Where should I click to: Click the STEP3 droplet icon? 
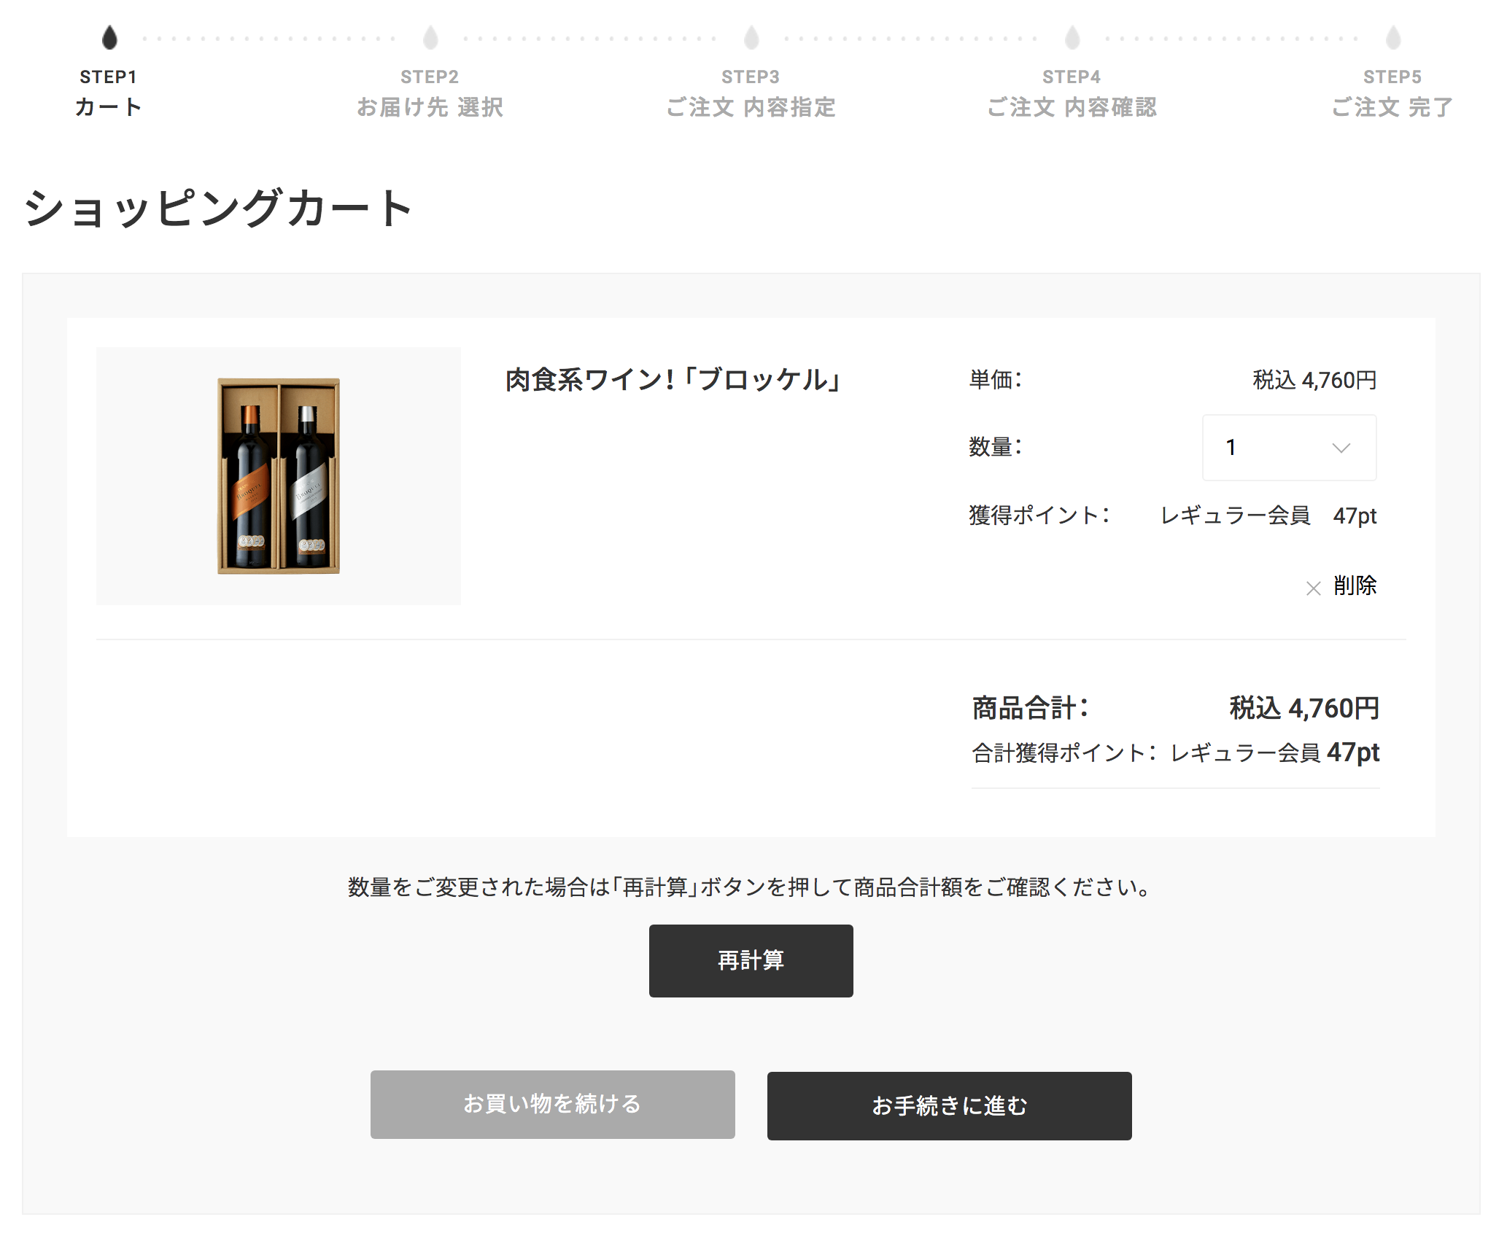point(751,37)
